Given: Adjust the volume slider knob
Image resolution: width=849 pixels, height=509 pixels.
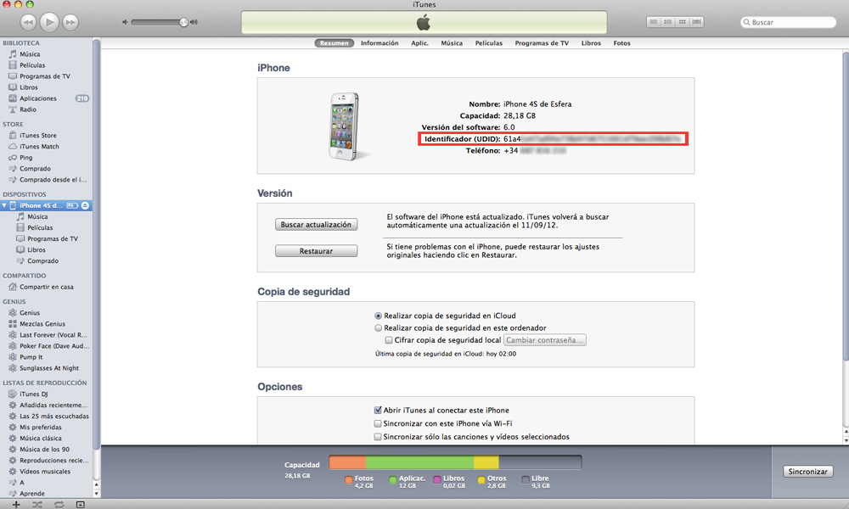Looking at the screenshot, I should pos(183,22).
